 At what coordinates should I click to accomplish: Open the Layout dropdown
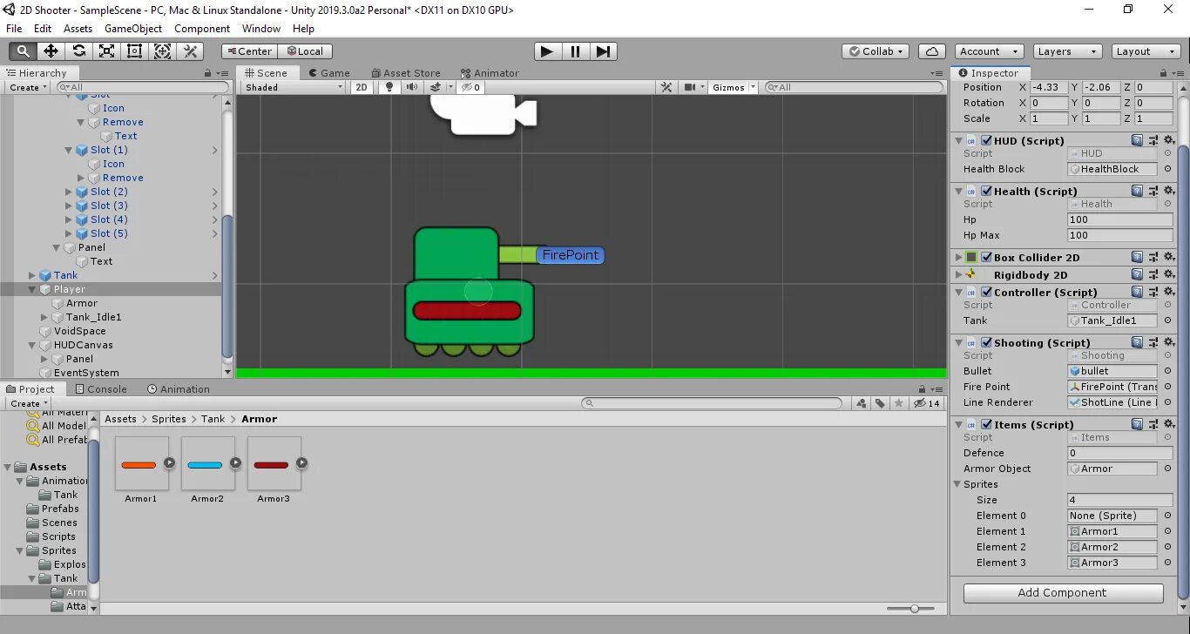(x=1146, y=51)
